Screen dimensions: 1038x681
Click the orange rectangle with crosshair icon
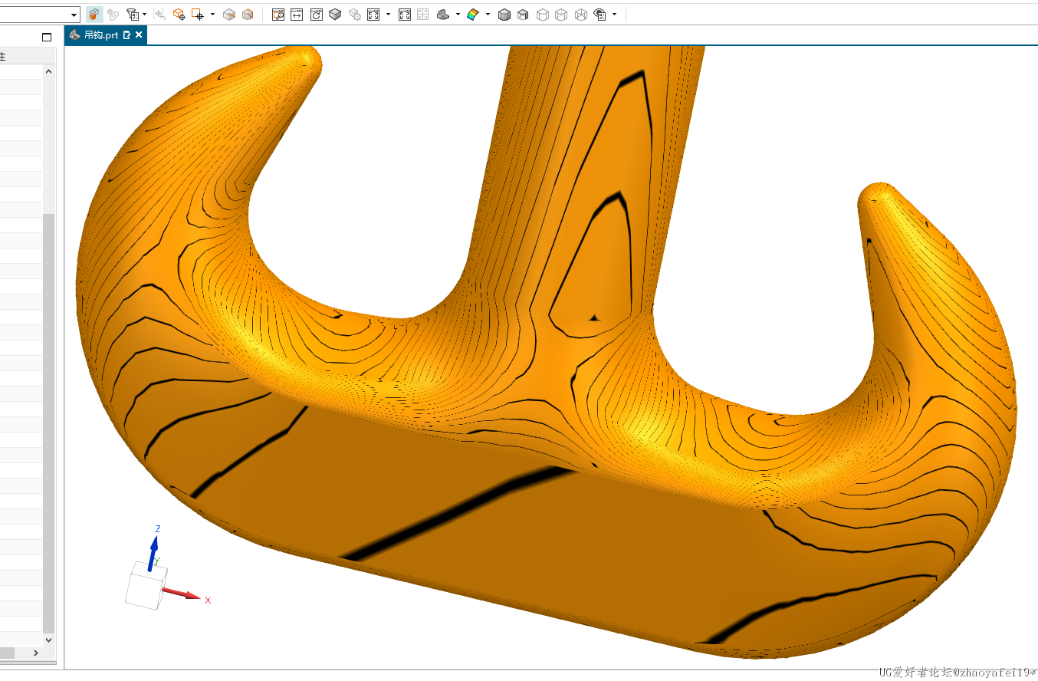[x=198, y=14]
